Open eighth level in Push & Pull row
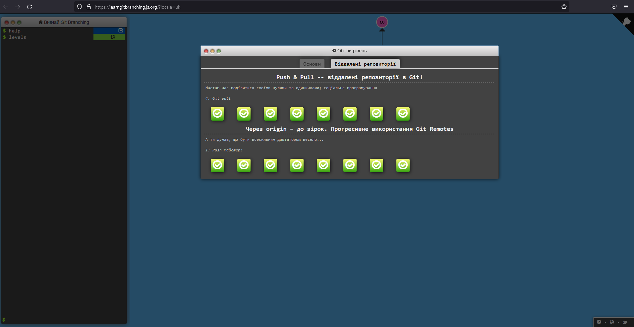The width and height of the screenshot is (634, 327). pos(403,114)
